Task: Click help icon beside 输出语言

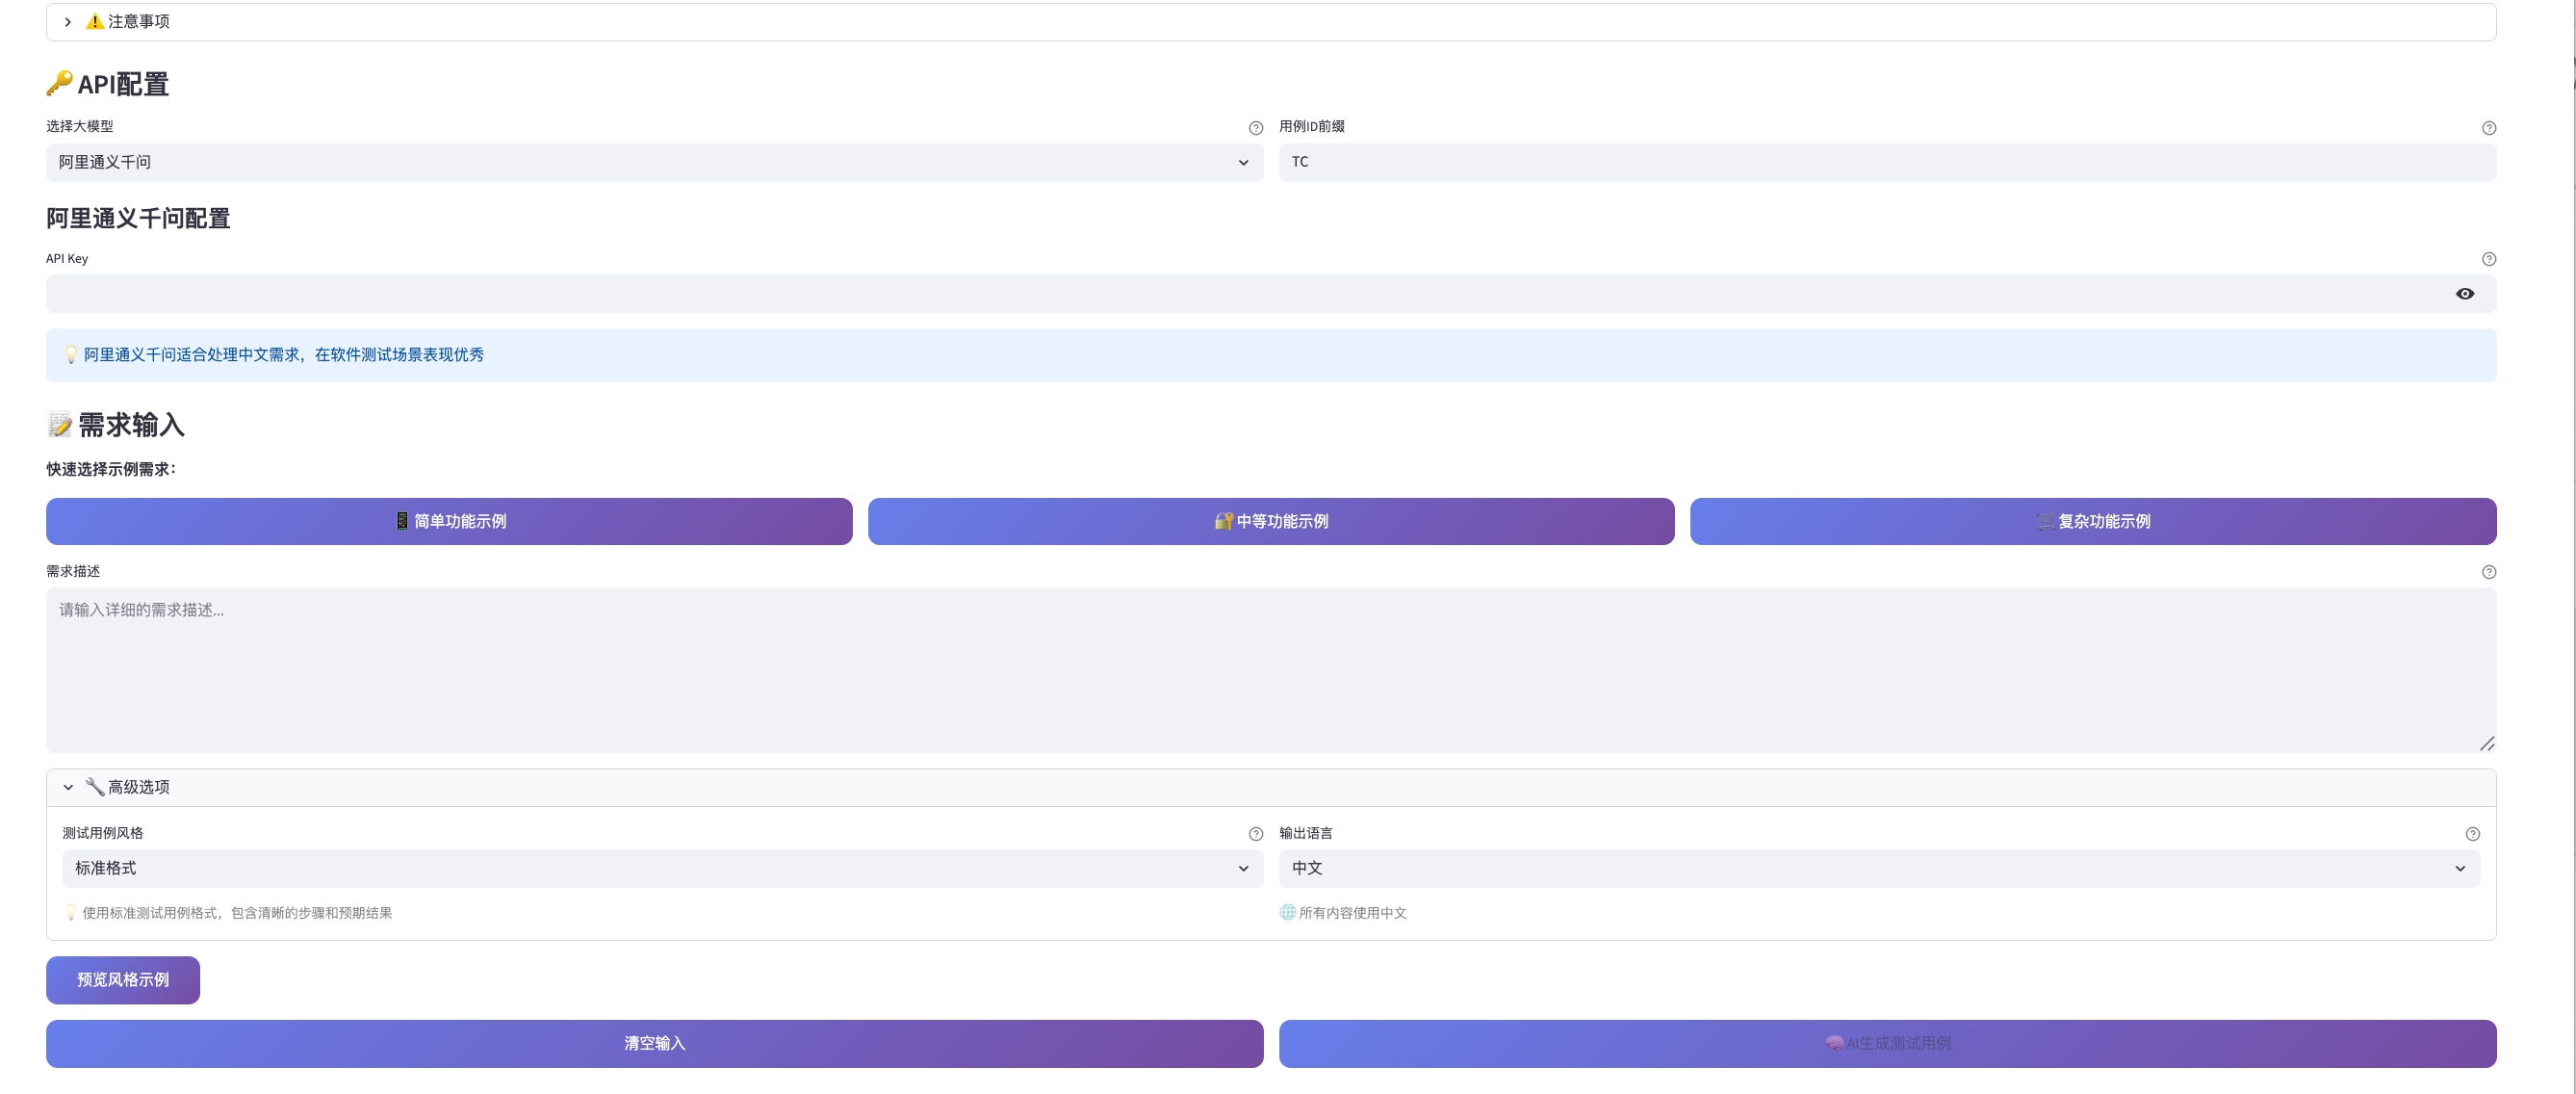Action: (2472, 834)
